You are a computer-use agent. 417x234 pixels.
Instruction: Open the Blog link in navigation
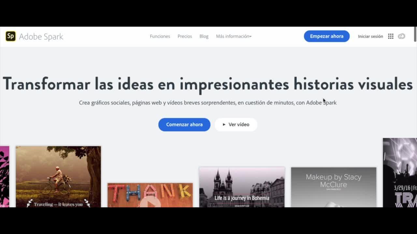tap(204, 36)
